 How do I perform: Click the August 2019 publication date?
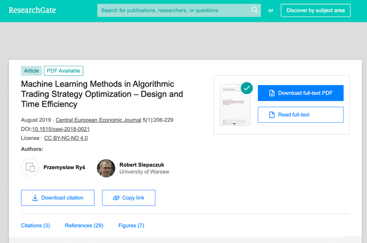36,120
